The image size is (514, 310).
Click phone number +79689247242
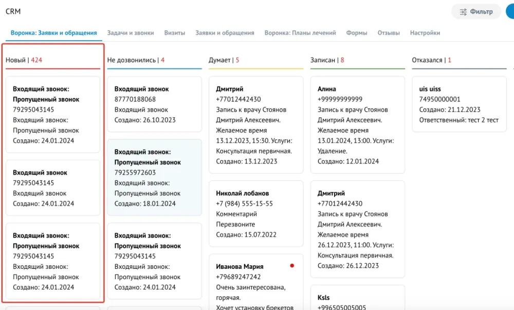(x=238, y=277)
